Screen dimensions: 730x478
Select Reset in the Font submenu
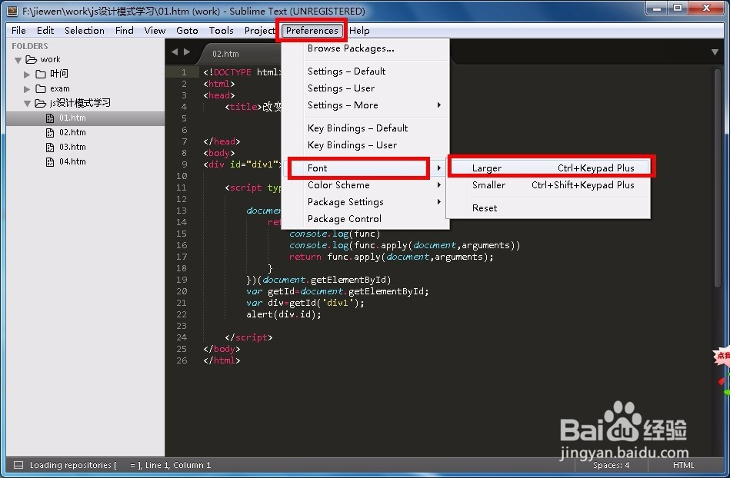[x=484, y=207]
